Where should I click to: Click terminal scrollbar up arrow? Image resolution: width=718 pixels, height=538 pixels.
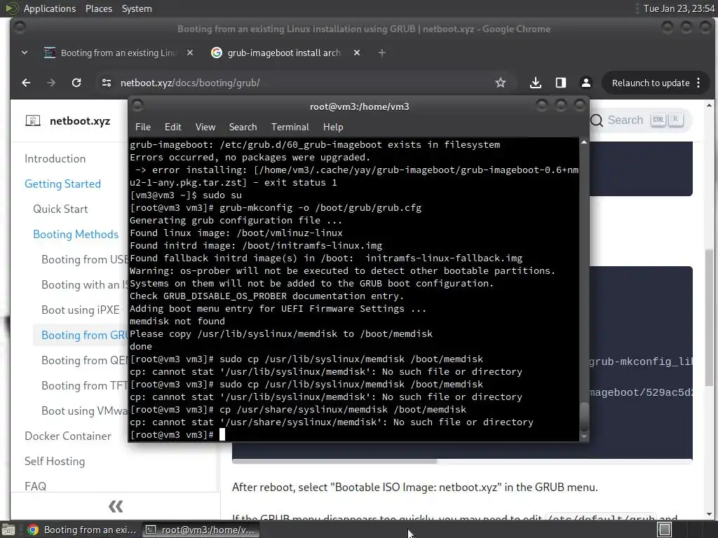tap(584, 143)
